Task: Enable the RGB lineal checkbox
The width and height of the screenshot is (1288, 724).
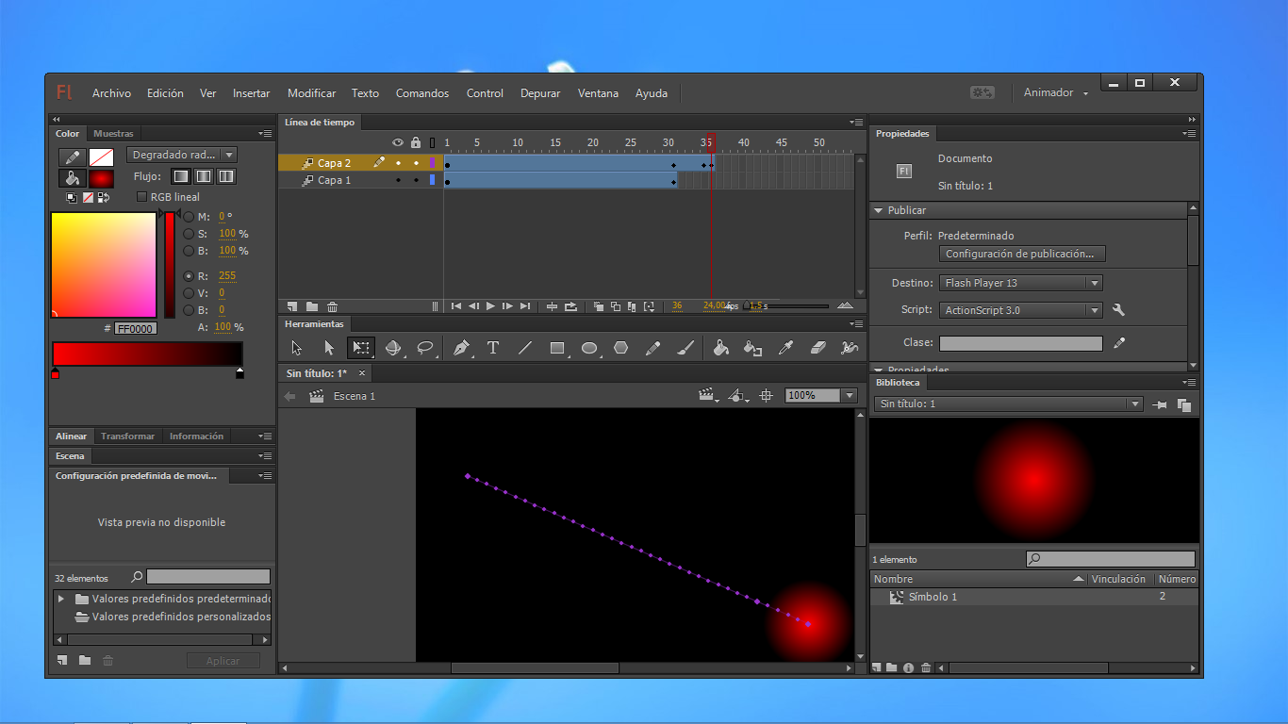Action: [142, 196]
